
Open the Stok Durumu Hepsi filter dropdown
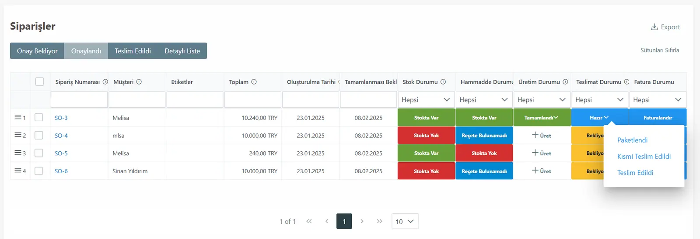point(426,100)
